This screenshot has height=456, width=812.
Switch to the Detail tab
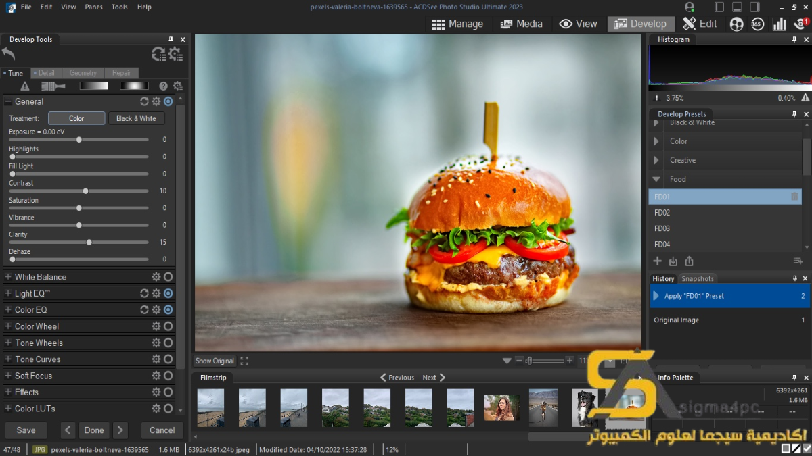click(x=45, y=73)
